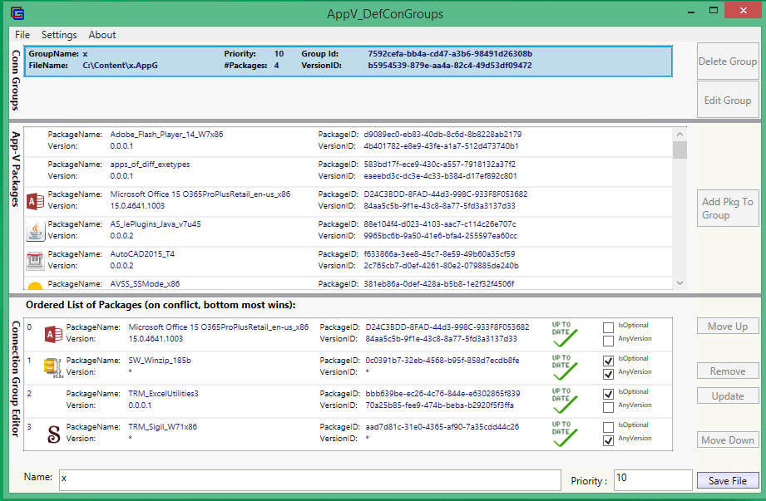Screen dimensions: 766x501
Task: Enable AnyVersion for Microsoft Office 15 package
Action: (x=608, y=341)
